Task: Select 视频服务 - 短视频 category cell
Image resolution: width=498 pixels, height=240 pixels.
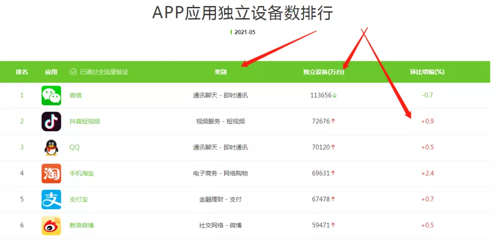Action: [x=220, y=121]
